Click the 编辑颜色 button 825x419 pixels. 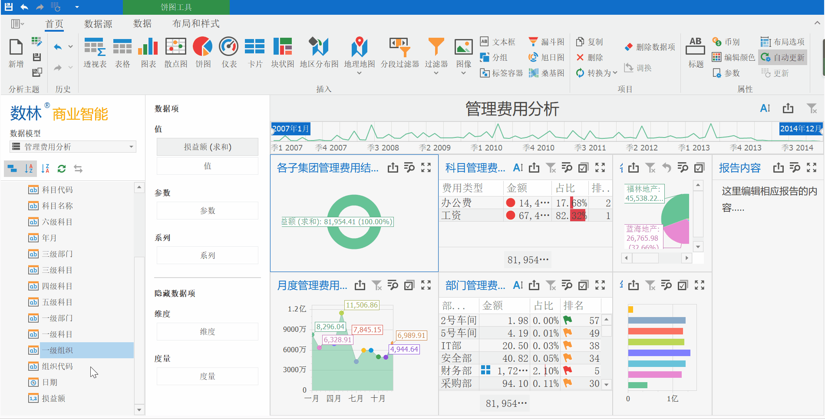pyautogui.click(x=734, y=57)
